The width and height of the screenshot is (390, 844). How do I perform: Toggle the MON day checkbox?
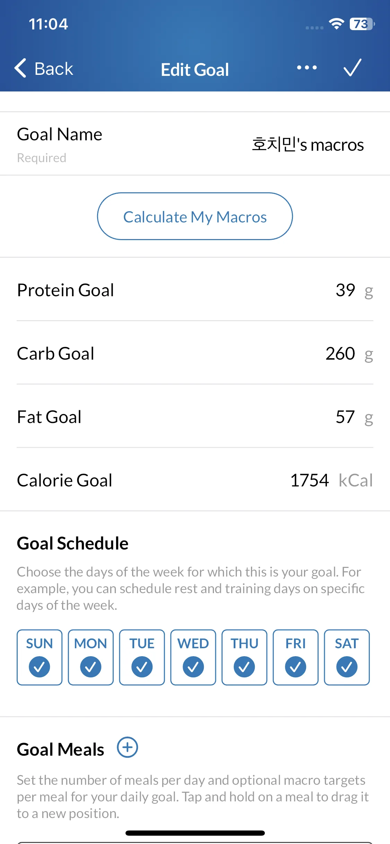tap(91, 657)
